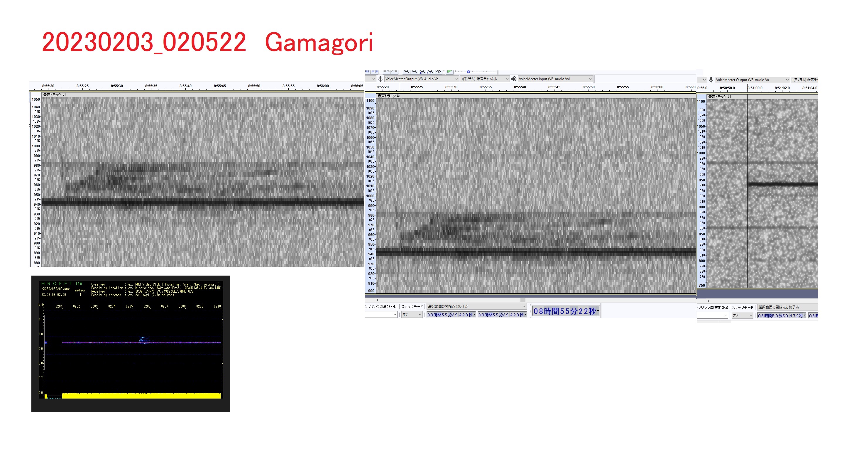Open selection start and end dropdown
The image size is (859, 459).
pyautogui.click(x=476, y=306)
